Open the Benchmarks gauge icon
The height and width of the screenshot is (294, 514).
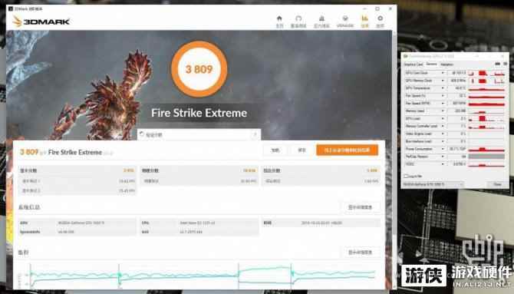pyautogui.click(x=298, y=21)
